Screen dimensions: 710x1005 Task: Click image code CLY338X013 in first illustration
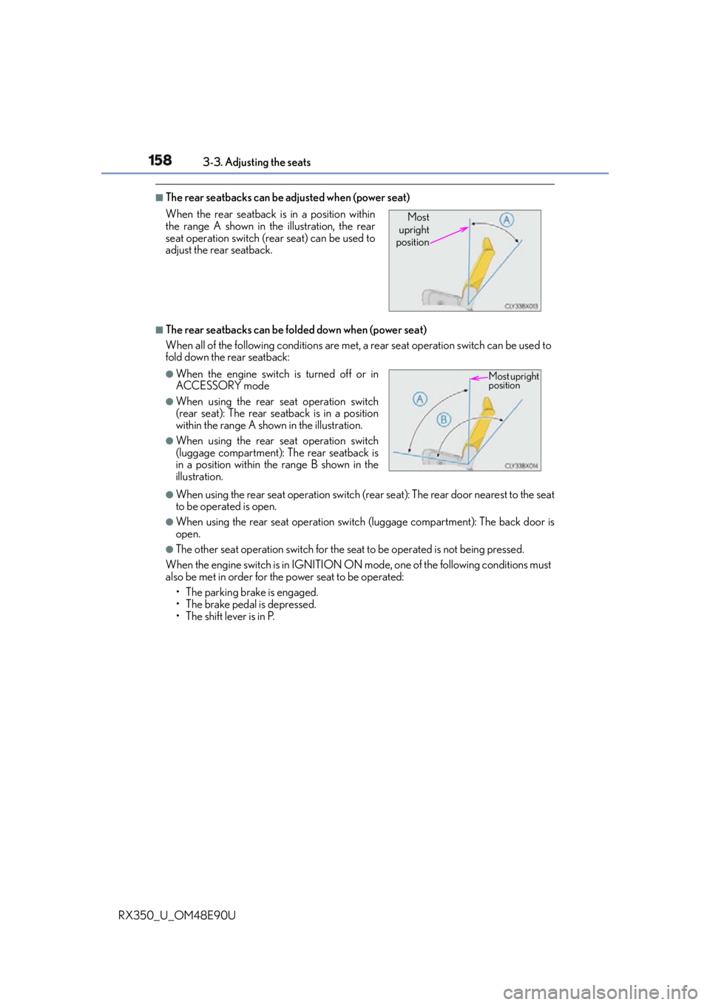(x=521, y=306)
